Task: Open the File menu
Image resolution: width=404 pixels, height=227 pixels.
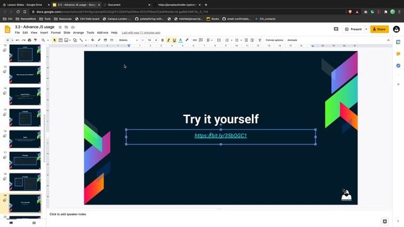Action: coord(17,33)
